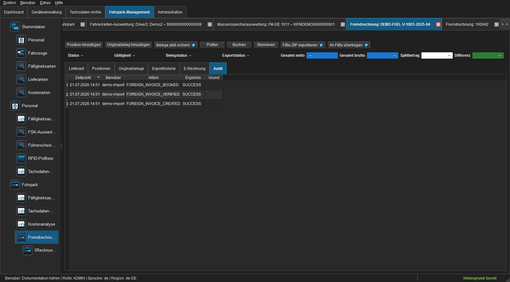Click the Lieferanten sidebar icon
This screenshot has height=282, width=510.
tap(21, 79)
